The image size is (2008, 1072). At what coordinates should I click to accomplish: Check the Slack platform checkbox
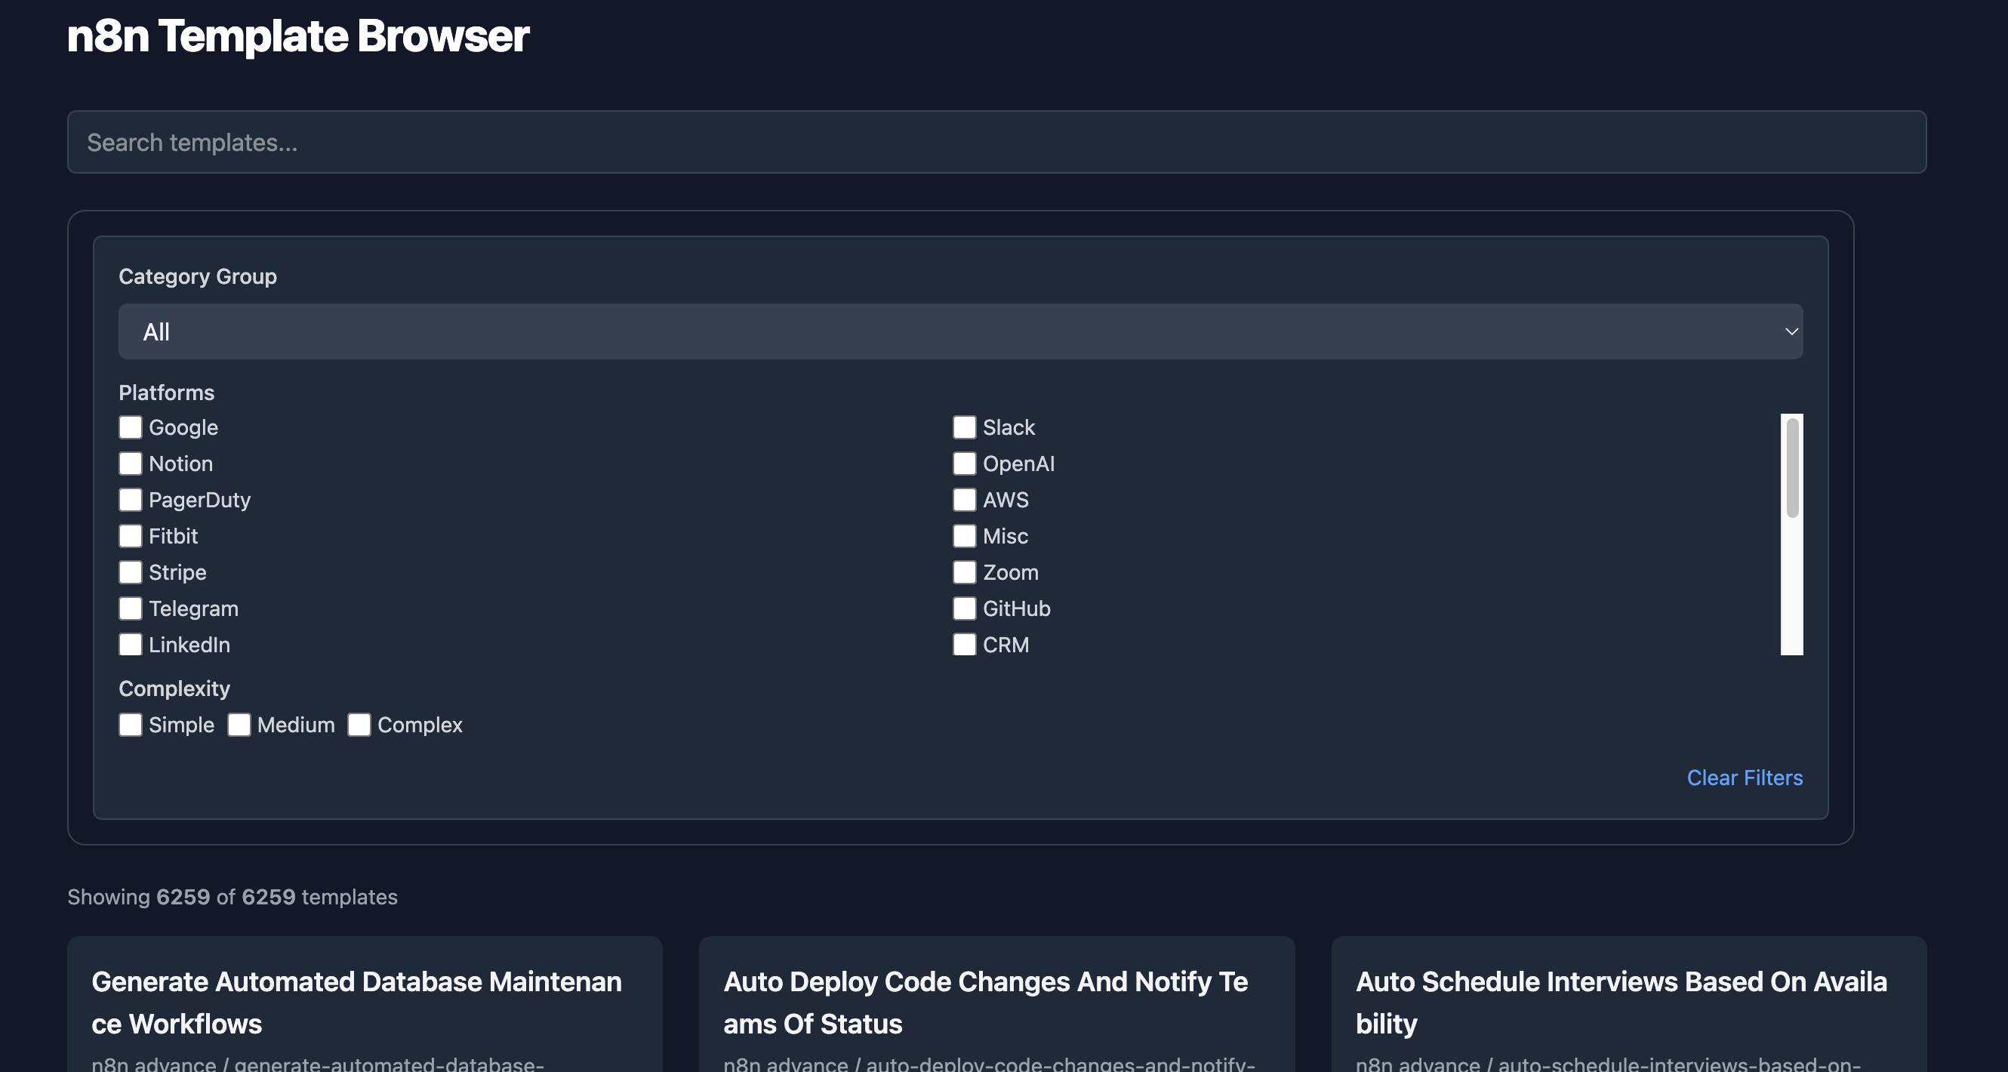(x=964, y=427)
